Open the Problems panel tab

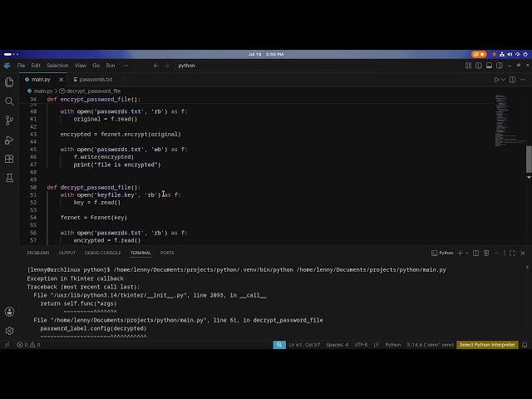[38, 253]
